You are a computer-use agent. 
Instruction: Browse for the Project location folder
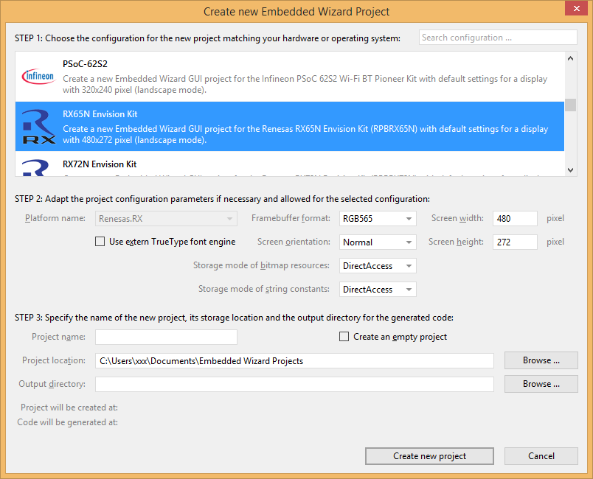pyautogui.click(x=541, y=360)
